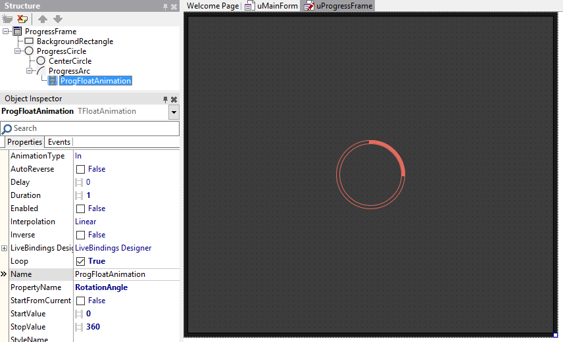The image size is (563, 342).
Task: Click the Move Up arrow in Structure toolbar
Action: point(43,19)
